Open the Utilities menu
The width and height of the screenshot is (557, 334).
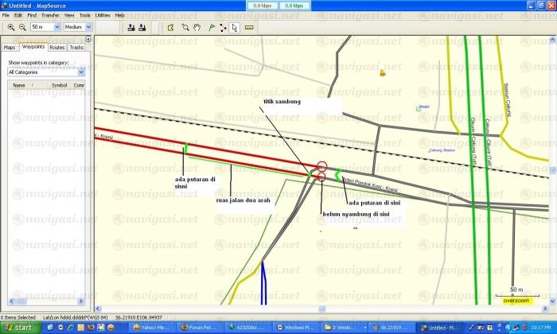pos(103,15)
